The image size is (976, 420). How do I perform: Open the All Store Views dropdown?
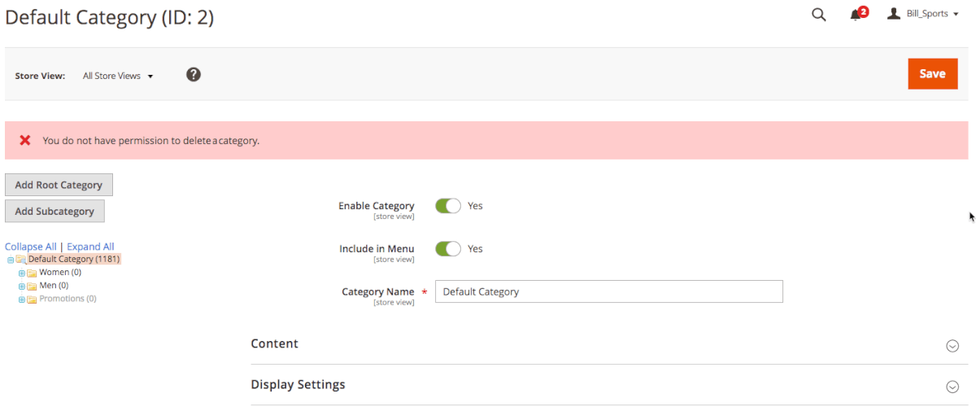pyautogui.click(x=118, y=76)
